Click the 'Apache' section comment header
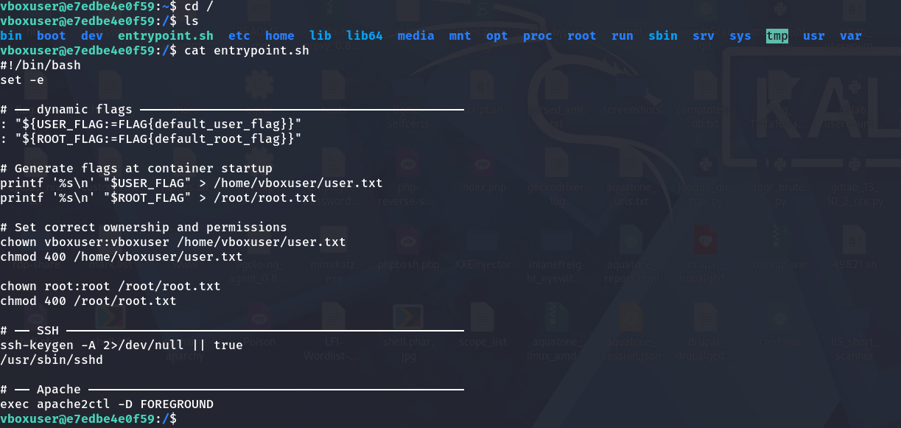The image size is (901, 428). pos(232,389)
